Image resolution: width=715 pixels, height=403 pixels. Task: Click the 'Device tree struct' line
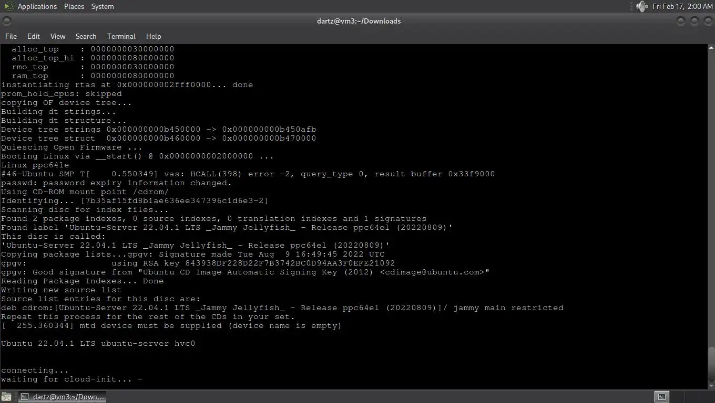pos(158,138)
